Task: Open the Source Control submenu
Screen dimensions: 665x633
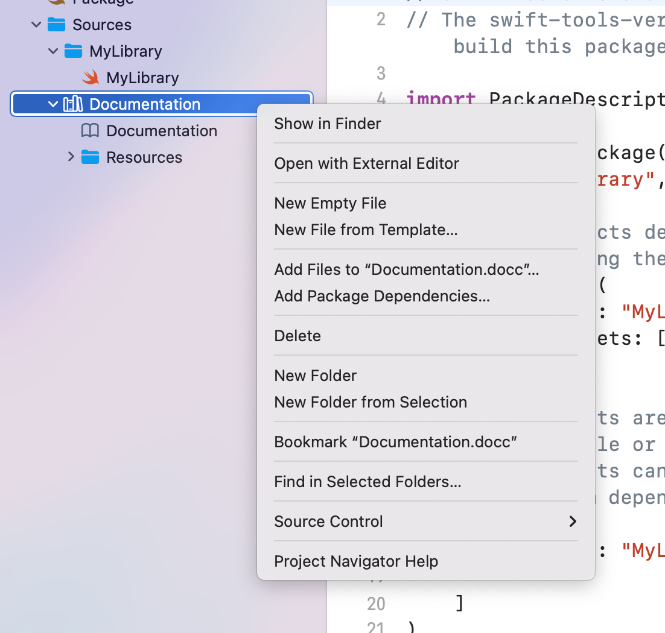Action: tap(426, 521)
